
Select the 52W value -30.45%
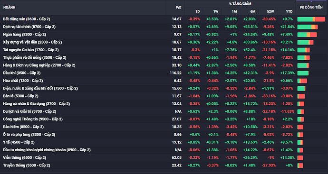[269, 19]
